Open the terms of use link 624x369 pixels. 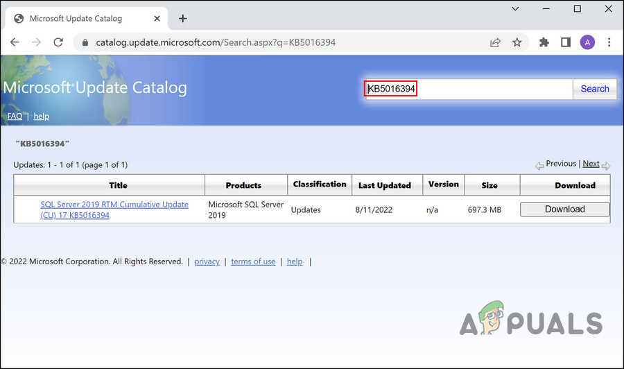[x=253, y=261]
